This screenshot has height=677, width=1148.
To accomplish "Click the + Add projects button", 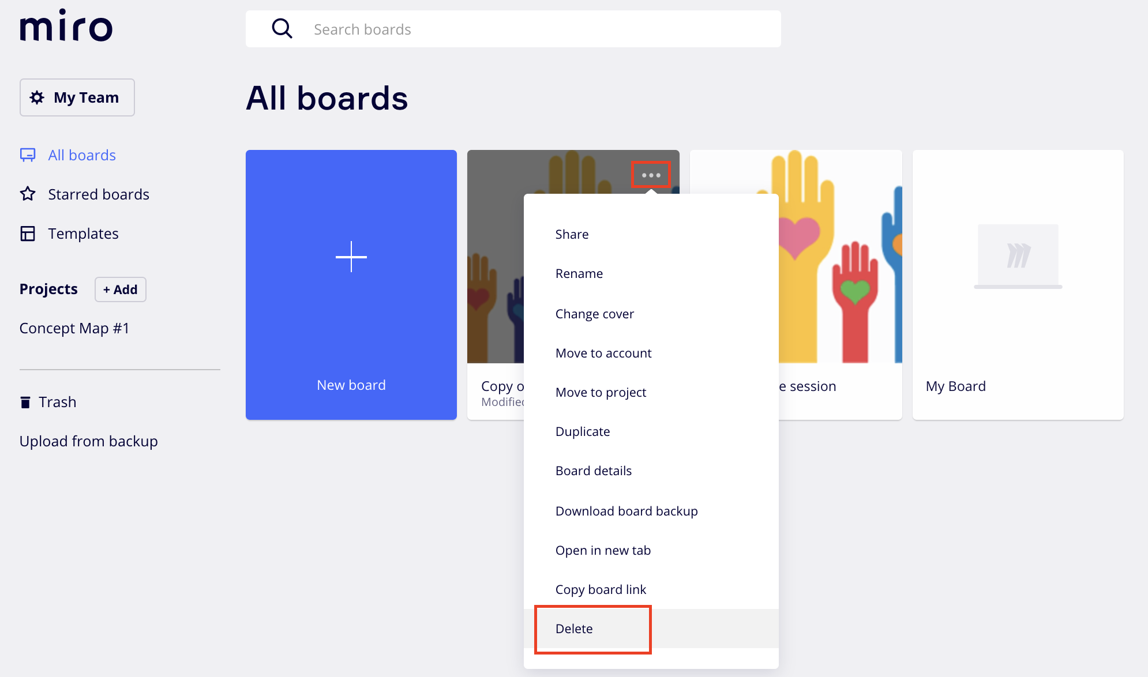I will point(121,289).
